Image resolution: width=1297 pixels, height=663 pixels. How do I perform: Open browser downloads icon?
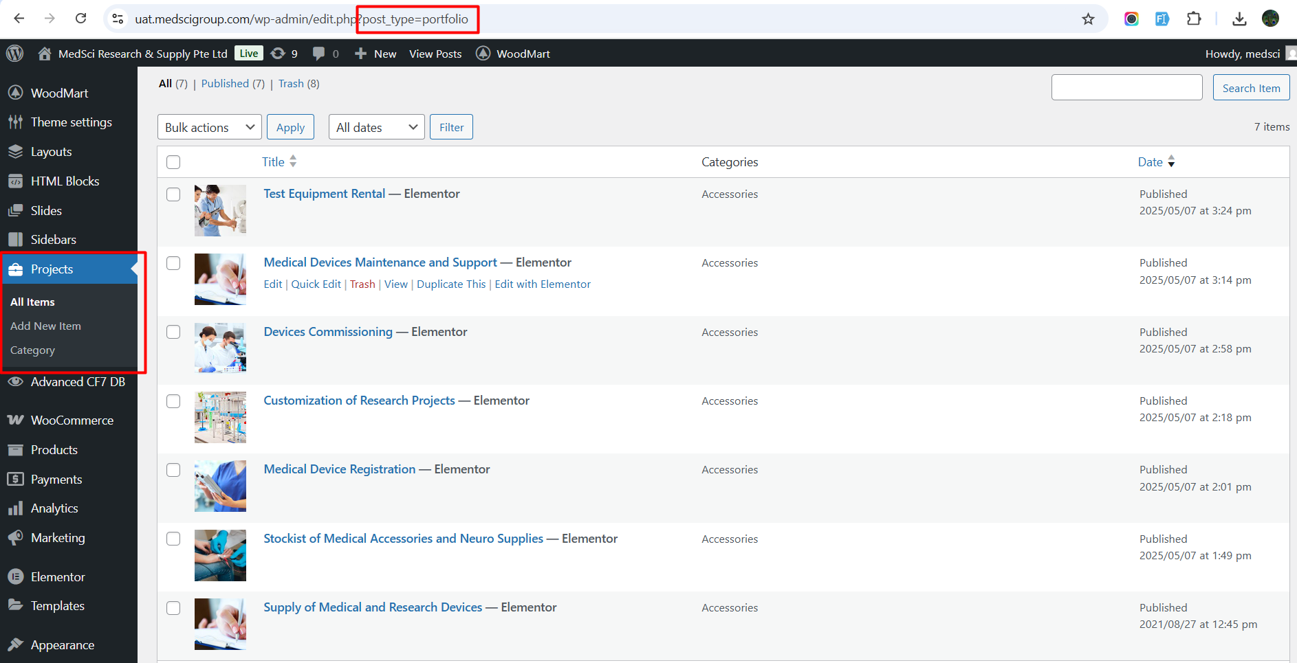[1239, 19]
